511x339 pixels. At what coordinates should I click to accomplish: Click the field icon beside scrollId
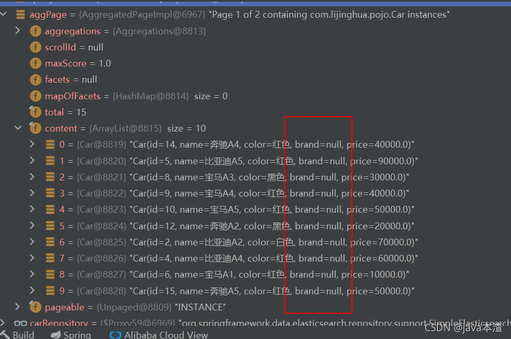35,47
